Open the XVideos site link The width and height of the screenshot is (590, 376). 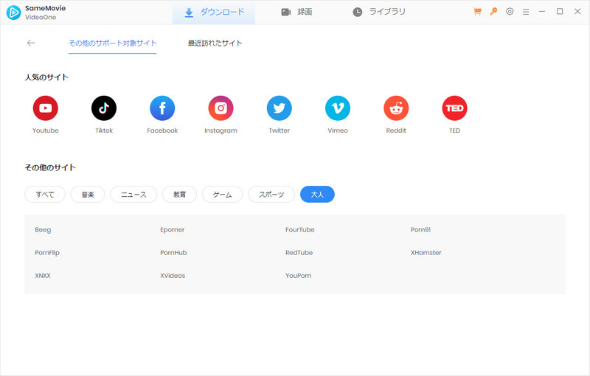pyautogui.click(x=173, y=276)
